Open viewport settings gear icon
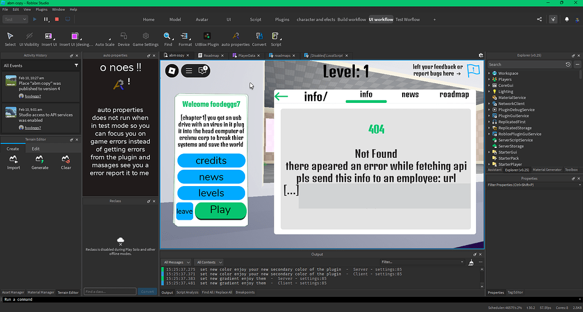Image resolution: width=583 pixels, height=312 pixels. click(x=480, y=55)
